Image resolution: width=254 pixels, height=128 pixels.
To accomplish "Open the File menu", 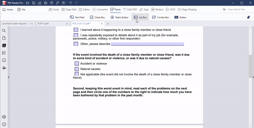I will pyautogui.click(x=21, y=9).
